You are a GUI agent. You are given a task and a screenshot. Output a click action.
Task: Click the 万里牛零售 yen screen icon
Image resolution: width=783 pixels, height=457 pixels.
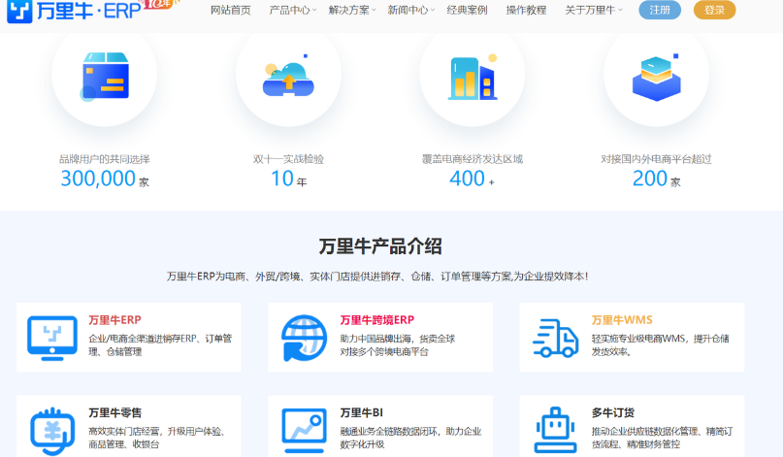tap(52, 431)
